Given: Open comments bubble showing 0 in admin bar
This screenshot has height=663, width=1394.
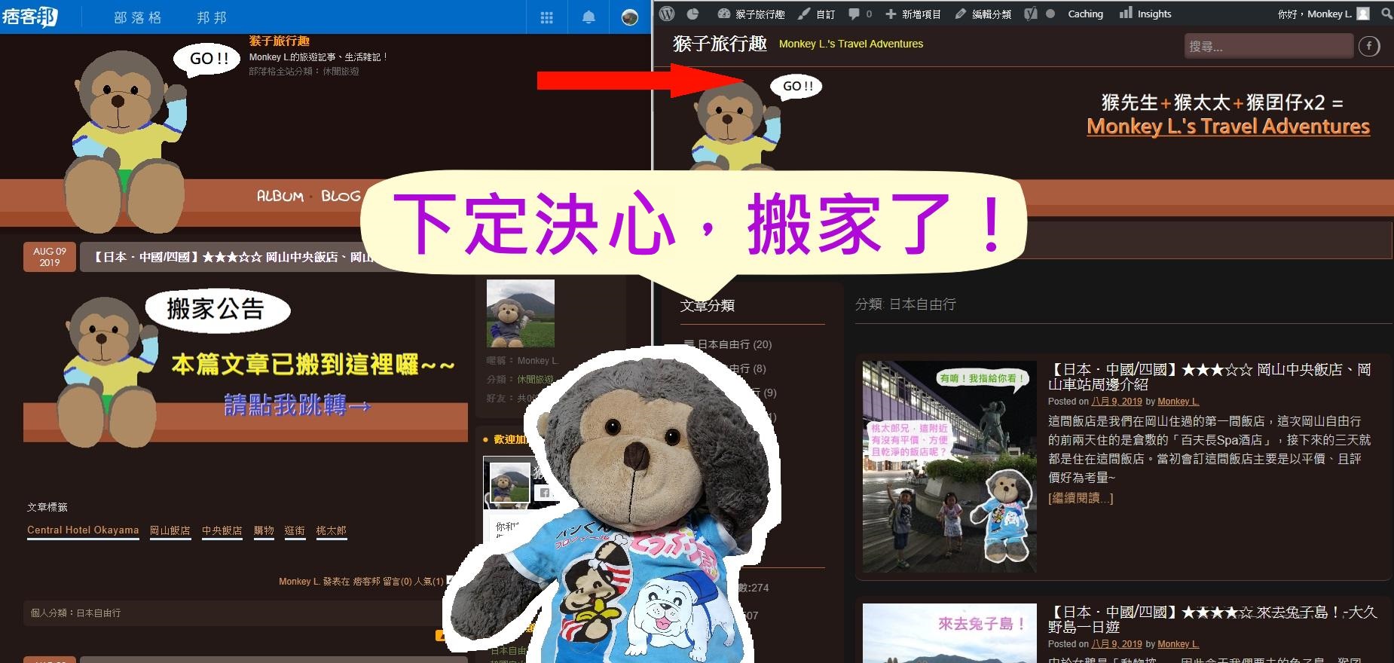Looking at the screenshot, I should pyautogui.click(x=860, y=14).
